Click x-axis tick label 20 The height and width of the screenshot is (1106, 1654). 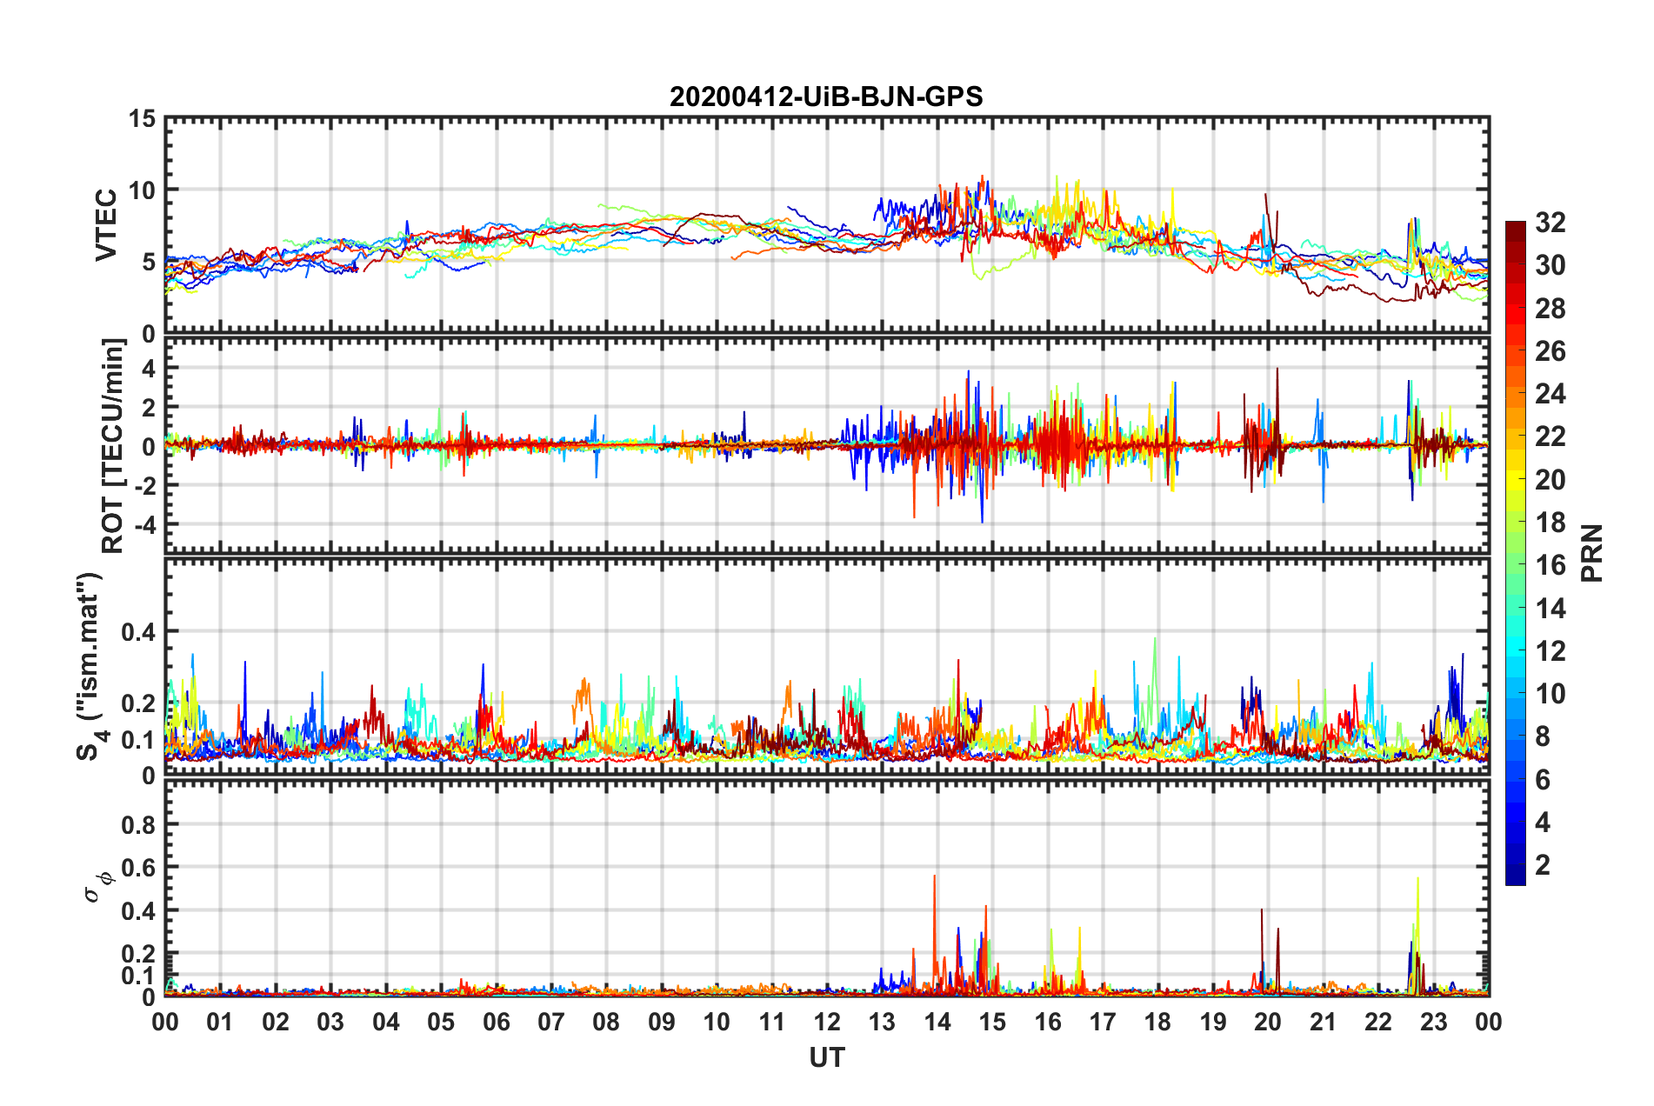pos(1268,1022)
